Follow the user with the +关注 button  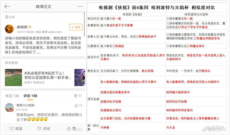pos(76,27)
